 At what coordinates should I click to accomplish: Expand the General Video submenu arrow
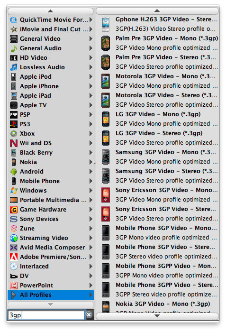91,39
